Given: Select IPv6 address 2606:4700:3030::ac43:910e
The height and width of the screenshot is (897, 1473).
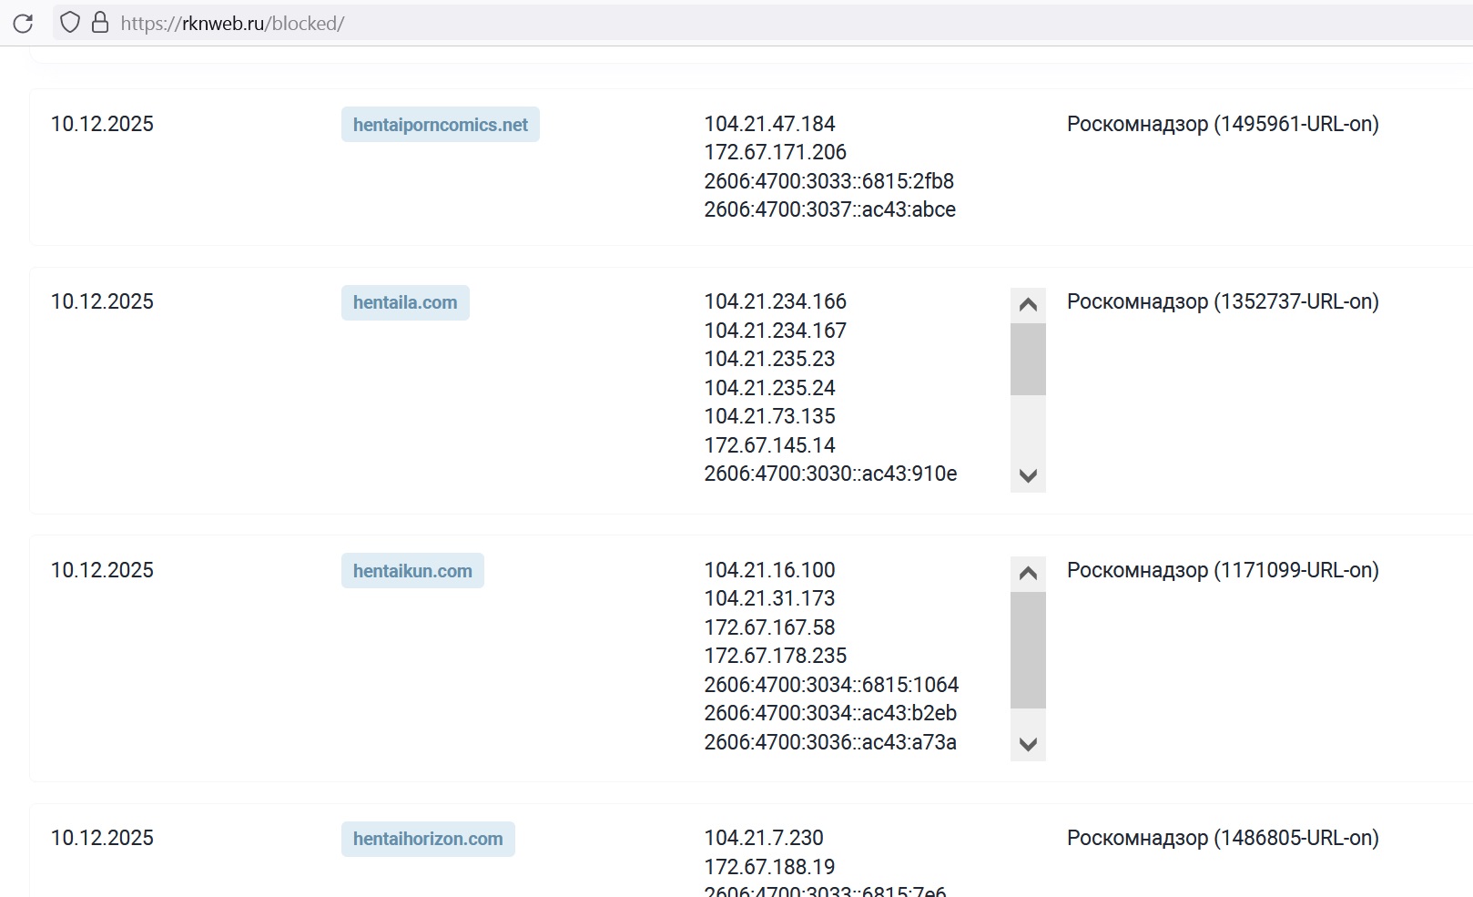Looking at the screenshot, I should tap(830, 474).
